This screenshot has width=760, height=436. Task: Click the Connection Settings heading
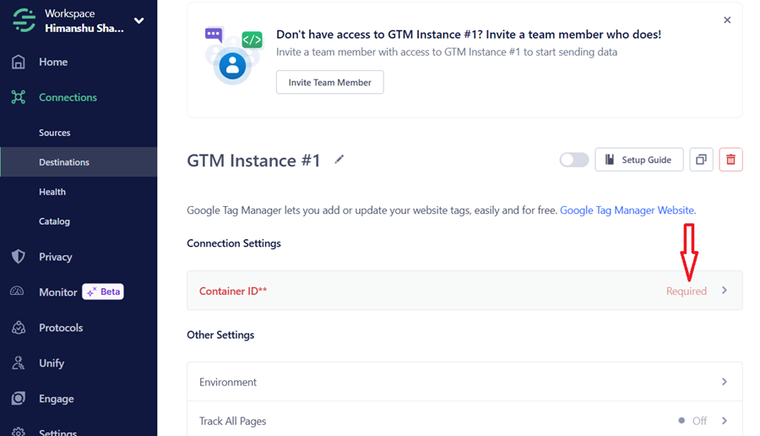234,243
